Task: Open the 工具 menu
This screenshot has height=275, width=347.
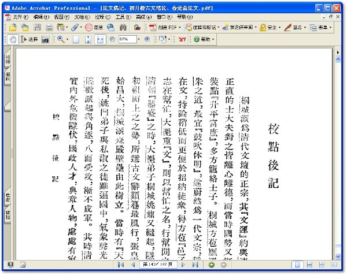Action: point(123,17)
